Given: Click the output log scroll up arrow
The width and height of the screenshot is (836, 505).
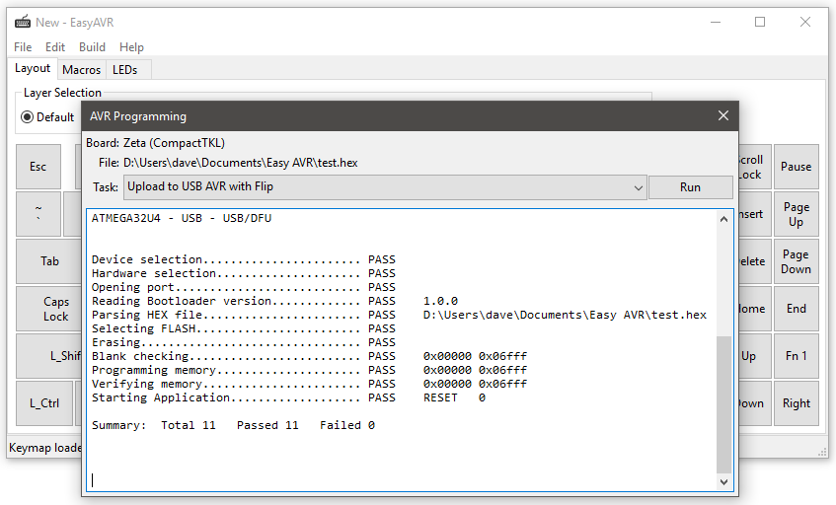Looking at the screenshot, I should pos(723,219).
